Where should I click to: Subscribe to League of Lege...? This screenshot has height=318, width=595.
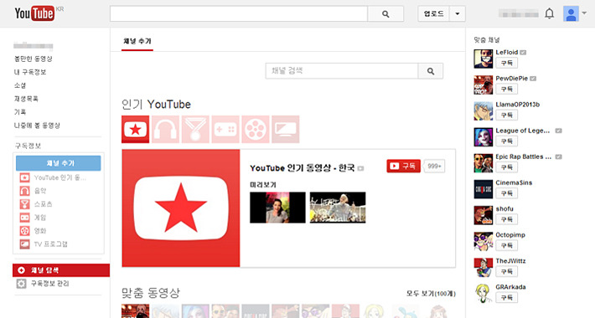(x=506, y=141)
